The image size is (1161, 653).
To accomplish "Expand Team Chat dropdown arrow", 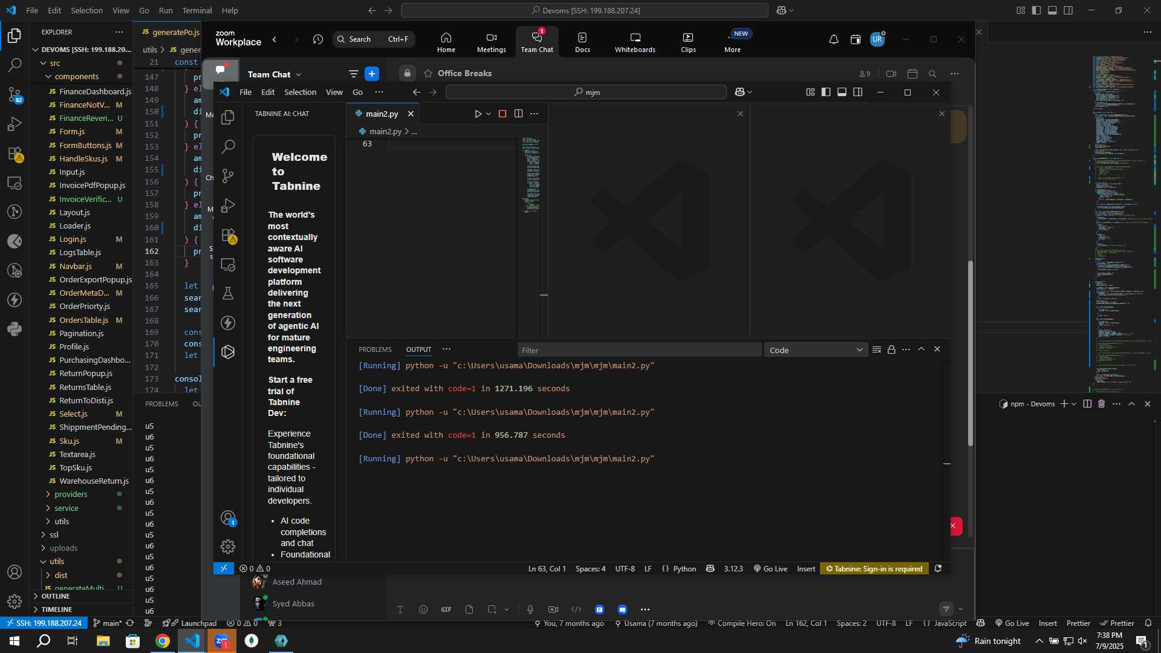I will (299, 74).
